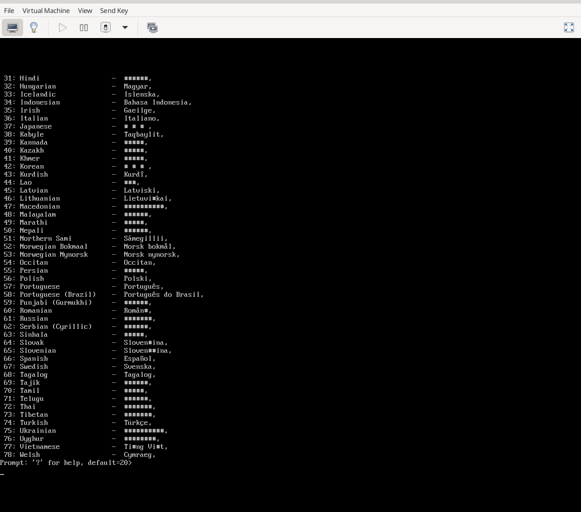Click the '58: Portuguese (Brazil)' row
Screen dimensions: 581x512
[x=104, y=294]
